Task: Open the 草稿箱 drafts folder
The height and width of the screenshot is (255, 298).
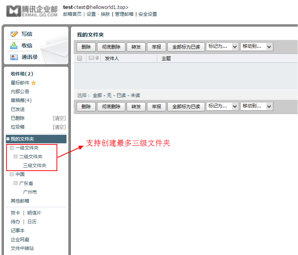Action: click(21, 101)
